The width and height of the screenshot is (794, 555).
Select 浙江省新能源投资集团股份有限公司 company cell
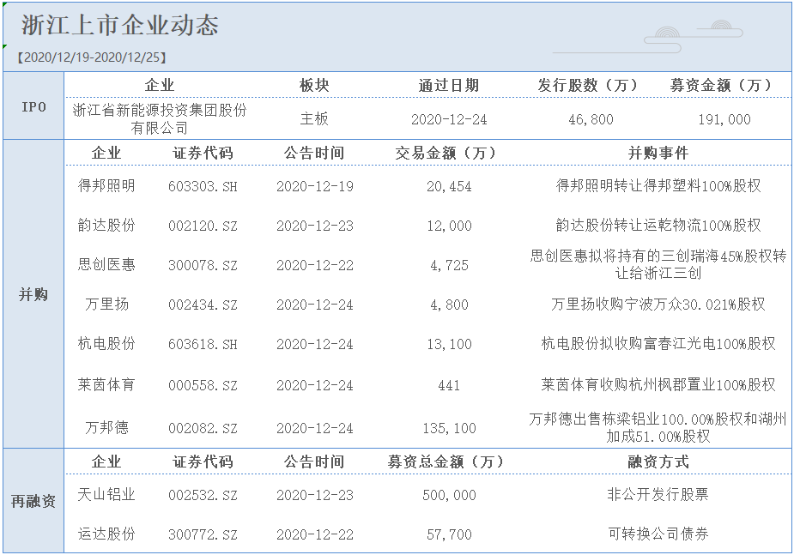point(160,119)
